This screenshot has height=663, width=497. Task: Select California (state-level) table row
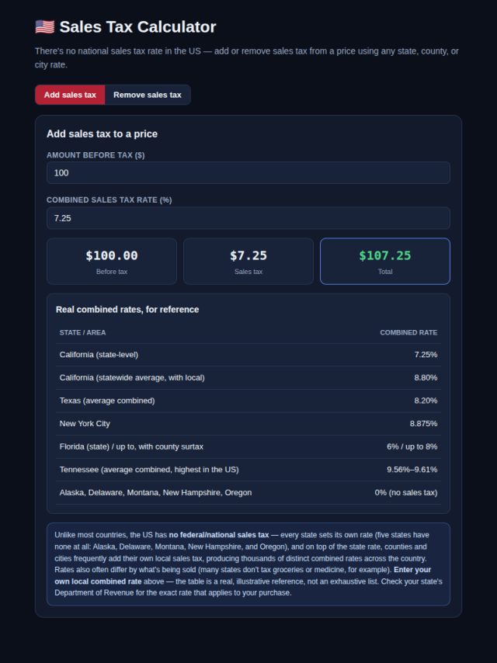(x=248, y=355)
